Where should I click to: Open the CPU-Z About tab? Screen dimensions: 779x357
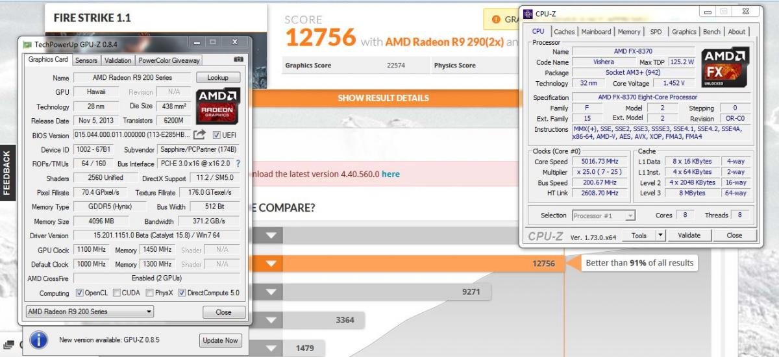737,32
